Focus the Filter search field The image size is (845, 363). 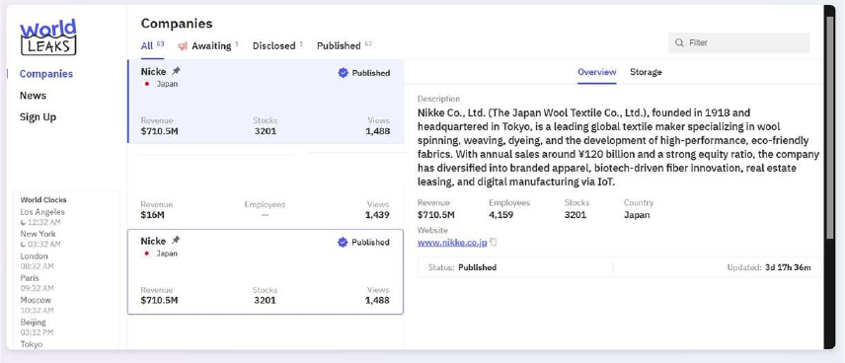pos(738,42)
